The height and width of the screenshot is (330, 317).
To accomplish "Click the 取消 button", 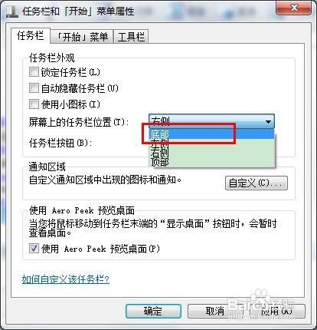I will point(215,311).
